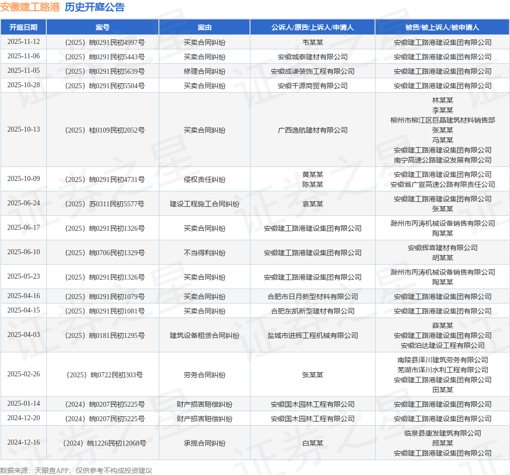The height and width of the screenshot is (475, 510).
Task: Click plaintiff cell 韦某某
Action: pos(313,42)
